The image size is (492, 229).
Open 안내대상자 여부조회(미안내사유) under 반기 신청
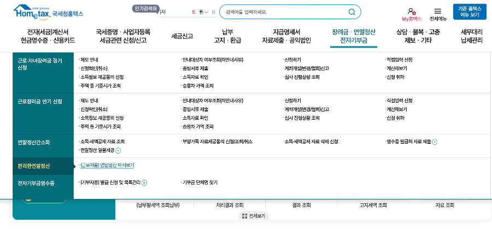[x=213, y=101]
